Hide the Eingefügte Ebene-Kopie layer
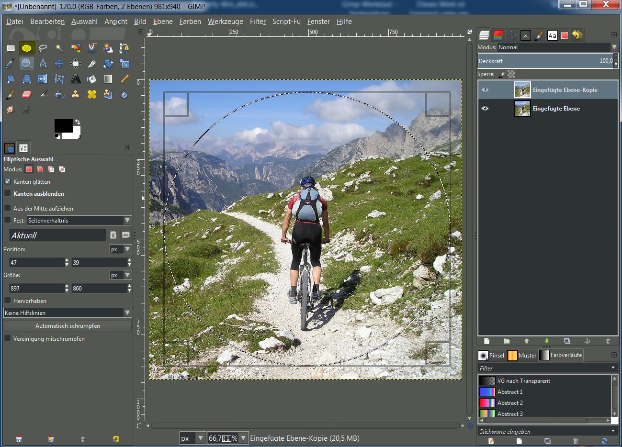The image size is (622, 447). click(485, 90)
